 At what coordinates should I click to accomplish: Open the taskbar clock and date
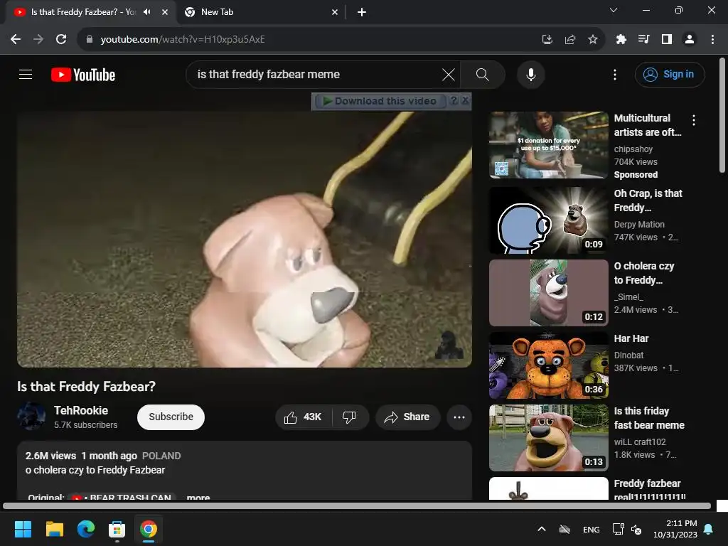(675, 529)
